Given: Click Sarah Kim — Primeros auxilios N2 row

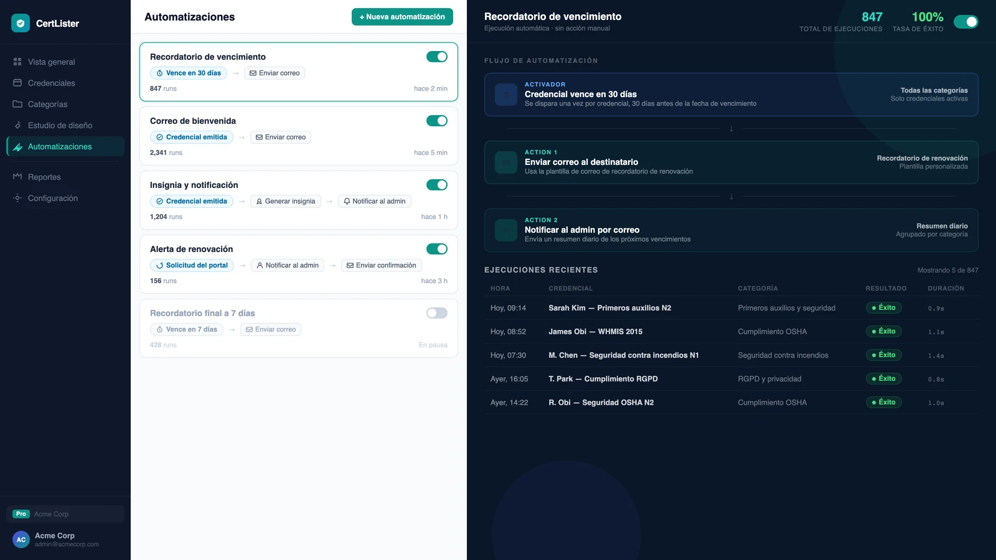Looking at the screenshot, I should [x=731, y=308].
